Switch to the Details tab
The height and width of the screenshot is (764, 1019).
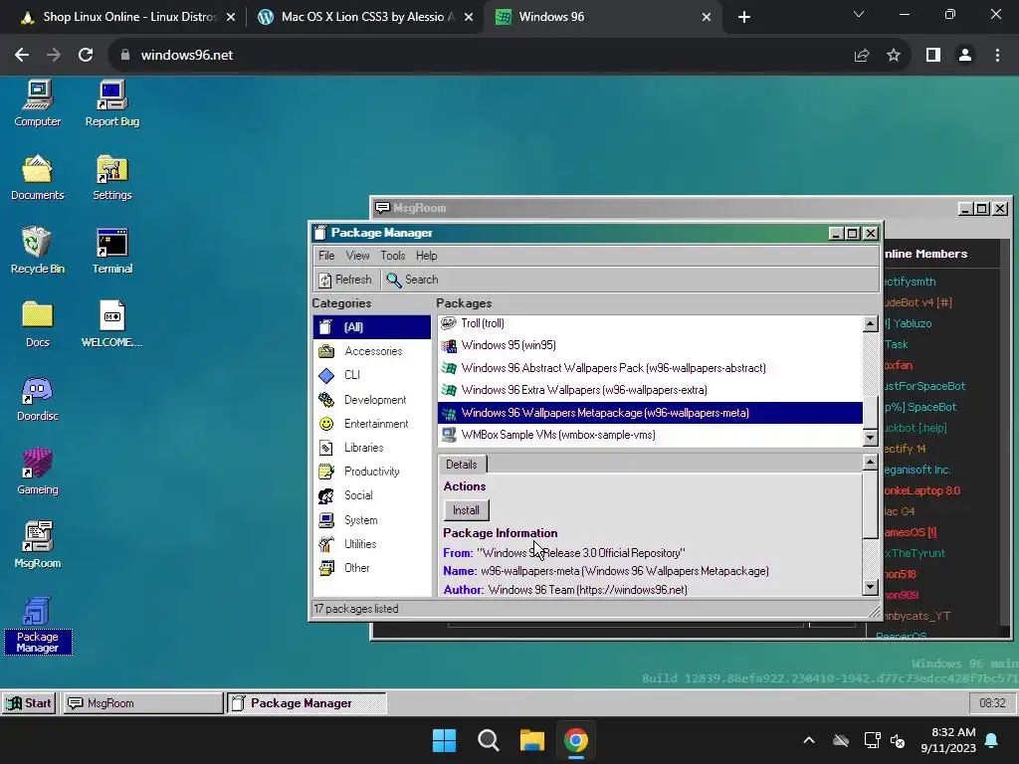click(x=462, y=465)
